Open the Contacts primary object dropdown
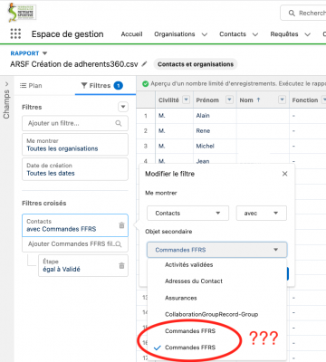The width and height of the screenshot is (326, 362). [x=187, y=214]
